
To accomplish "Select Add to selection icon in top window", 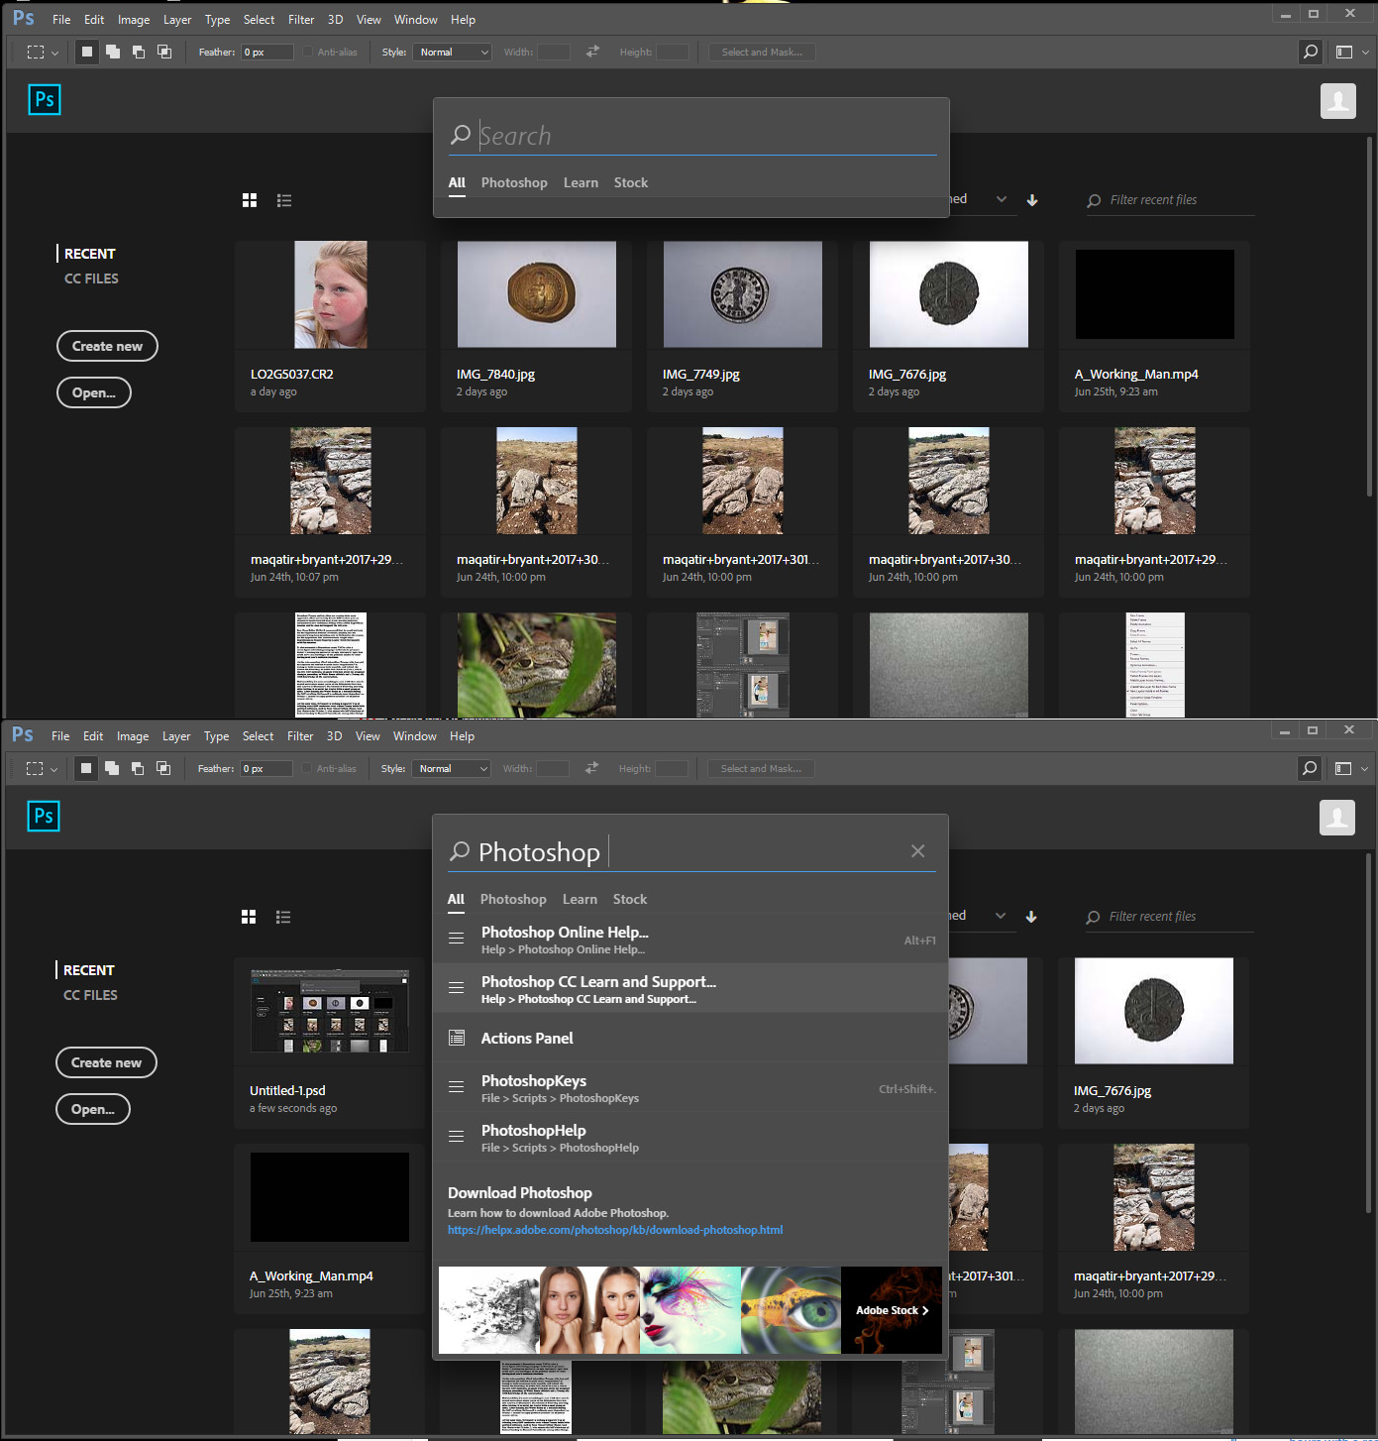I will coord(113,52).
